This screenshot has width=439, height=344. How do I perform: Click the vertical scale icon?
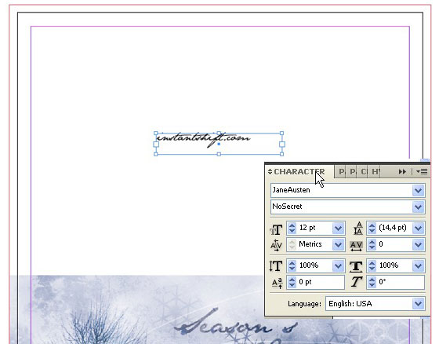pyautogui.click(x=276, y=266)
